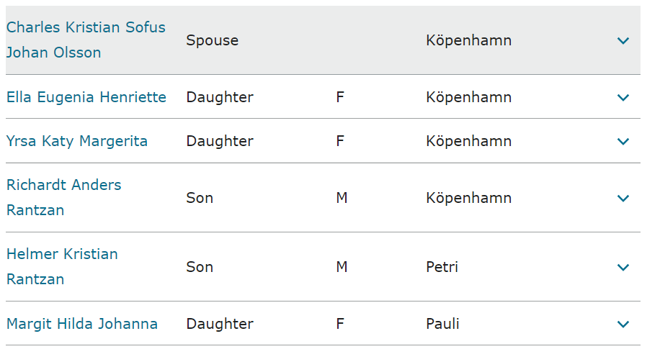Expand the Helmer Kristian Rantzan row arrow
The image size is (647, 349).
point(623,268)
